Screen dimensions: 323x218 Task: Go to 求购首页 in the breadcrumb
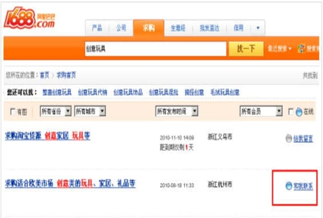point(66,75)
